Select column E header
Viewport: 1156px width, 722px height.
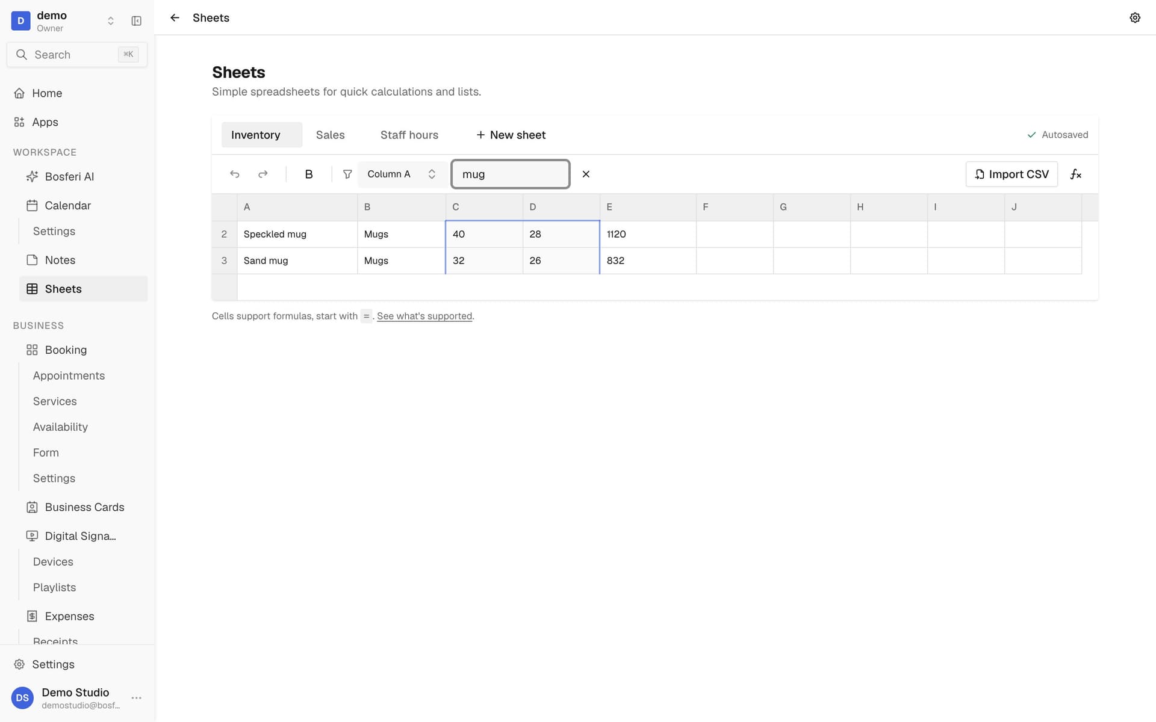coord(648,207)
